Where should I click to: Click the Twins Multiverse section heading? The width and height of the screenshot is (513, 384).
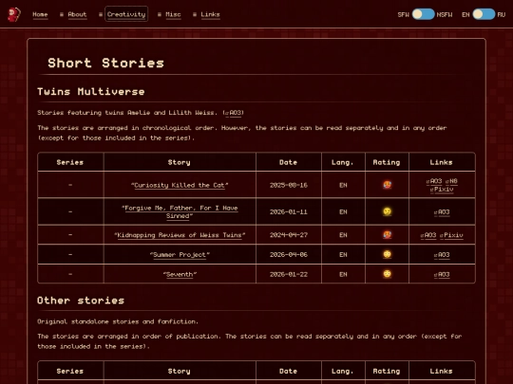point(91,91)
